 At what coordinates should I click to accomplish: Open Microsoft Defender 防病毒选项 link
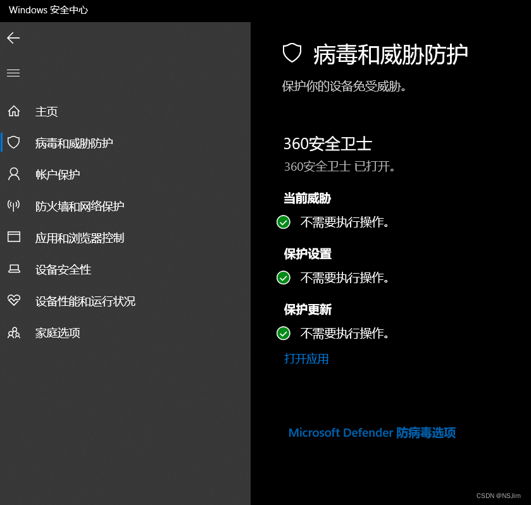pos(372,433)
